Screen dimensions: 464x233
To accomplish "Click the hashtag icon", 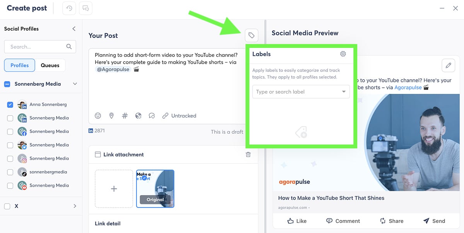I will click(x=125, y=116).
